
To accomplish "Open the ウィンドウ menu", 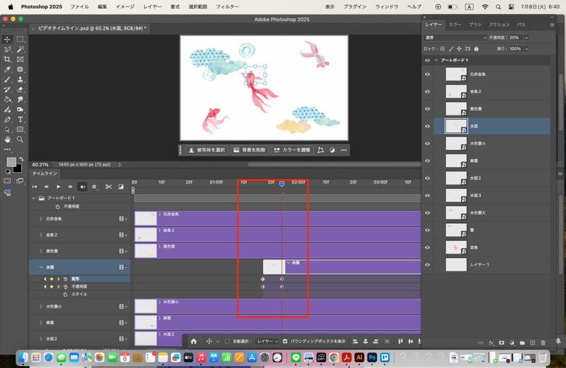I will tap(387, 7).
